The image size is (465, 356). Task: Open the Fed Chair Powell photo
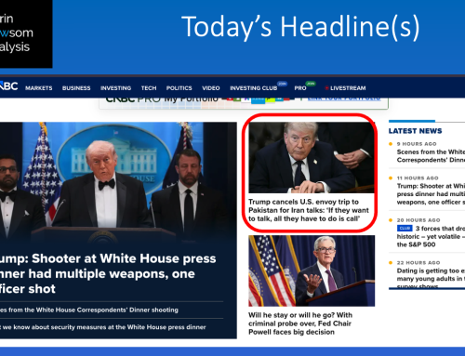(x=312, y=270)
